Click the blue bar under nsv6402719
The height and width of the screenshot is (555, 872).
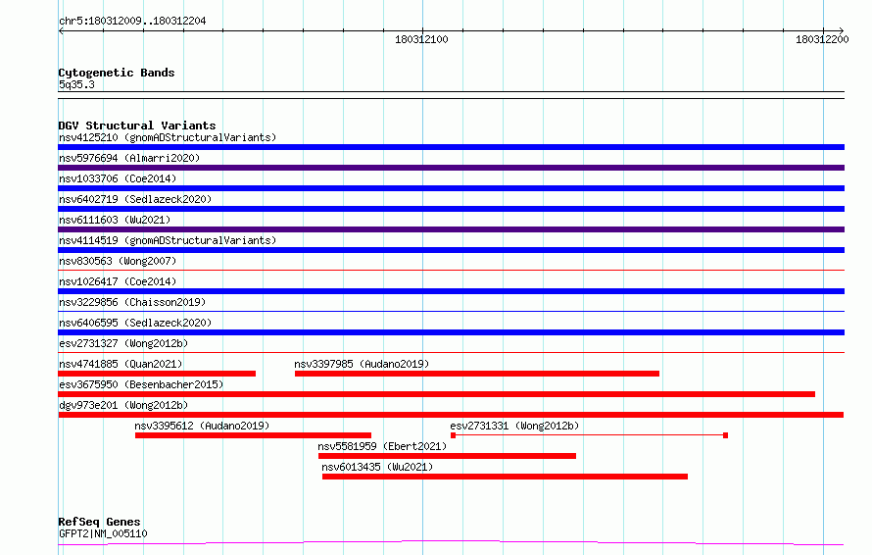[451, 209]
